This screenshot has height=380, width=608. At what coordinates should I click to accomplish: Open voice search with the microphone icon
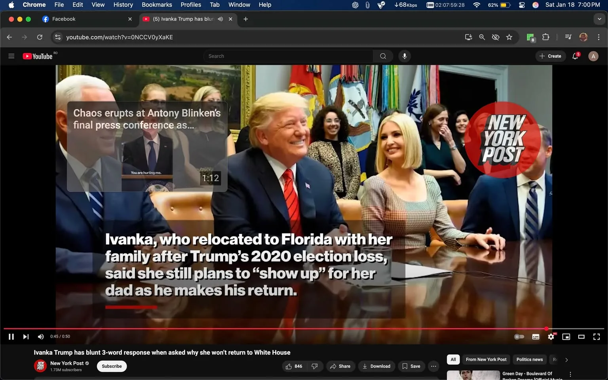(404, 56)
